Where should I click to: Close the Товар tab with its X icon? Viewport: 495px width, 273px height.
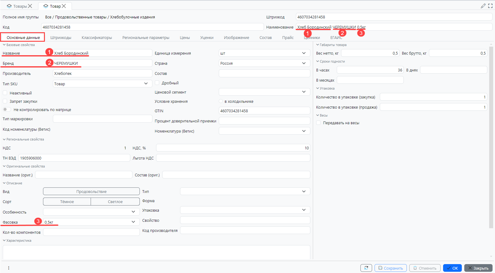(64, 6)
